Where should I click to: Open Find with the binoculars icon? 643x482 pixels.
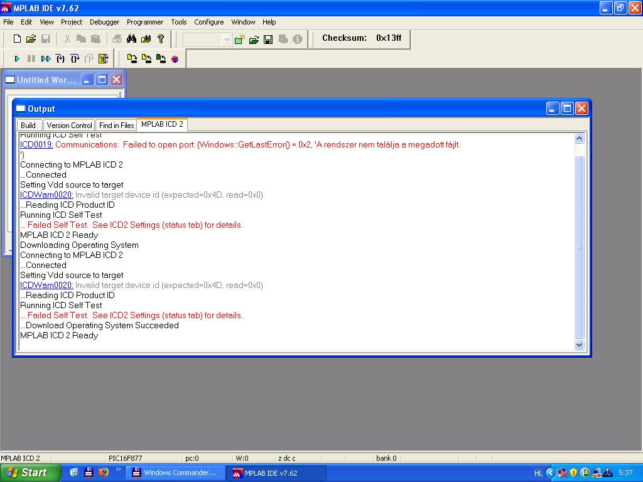[x=131, y=39]
